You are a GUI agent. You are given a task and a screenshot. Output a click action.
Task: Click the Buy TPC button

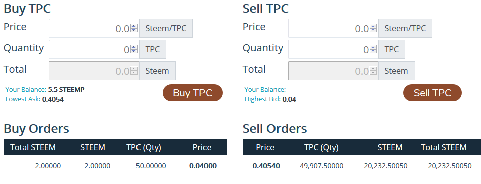[192, 93]
